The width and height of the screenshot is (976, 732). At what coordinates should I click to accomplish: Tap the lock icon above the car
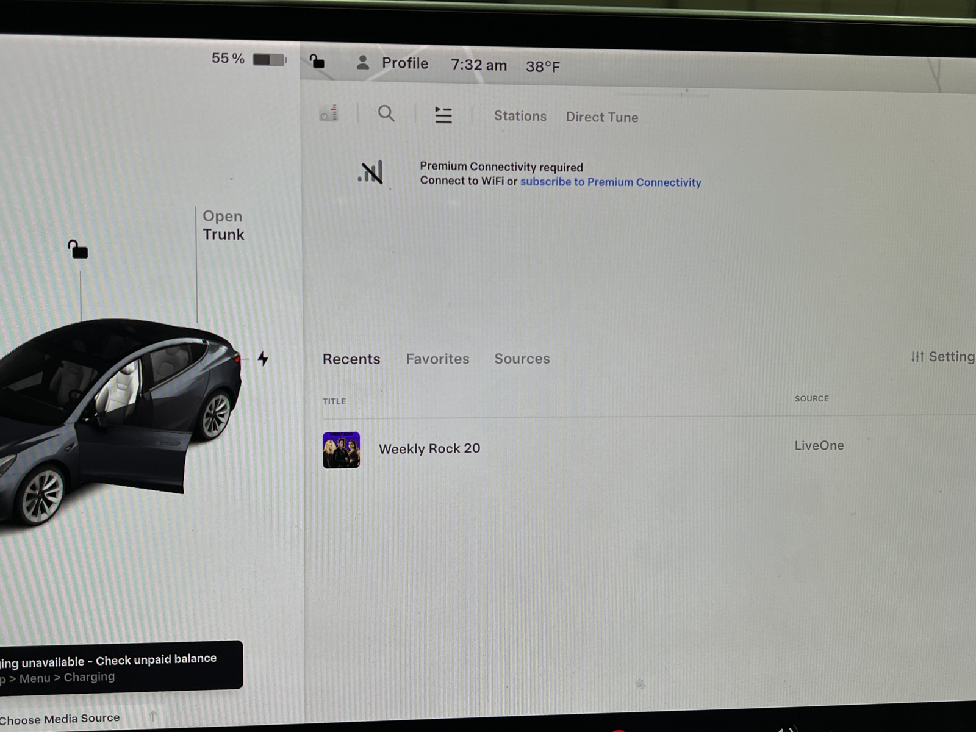point(78,250)
